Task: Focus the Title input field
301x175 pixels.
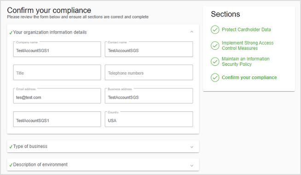Action: coord(57,72)
